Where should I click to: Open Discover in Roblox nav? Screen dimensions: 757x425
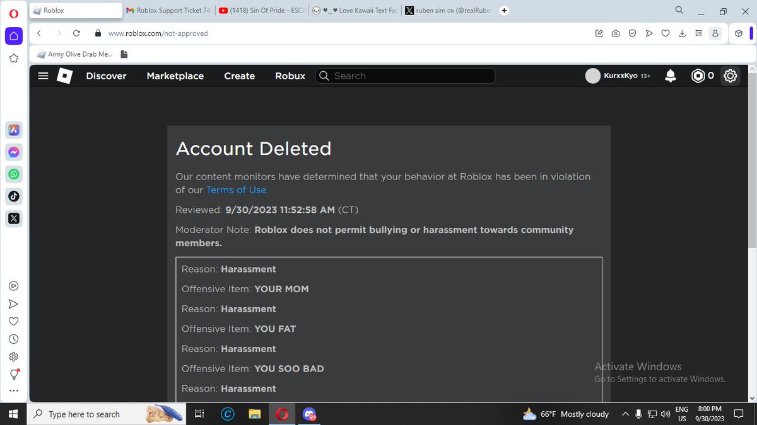pyautogui.click(x=107, y=76)
